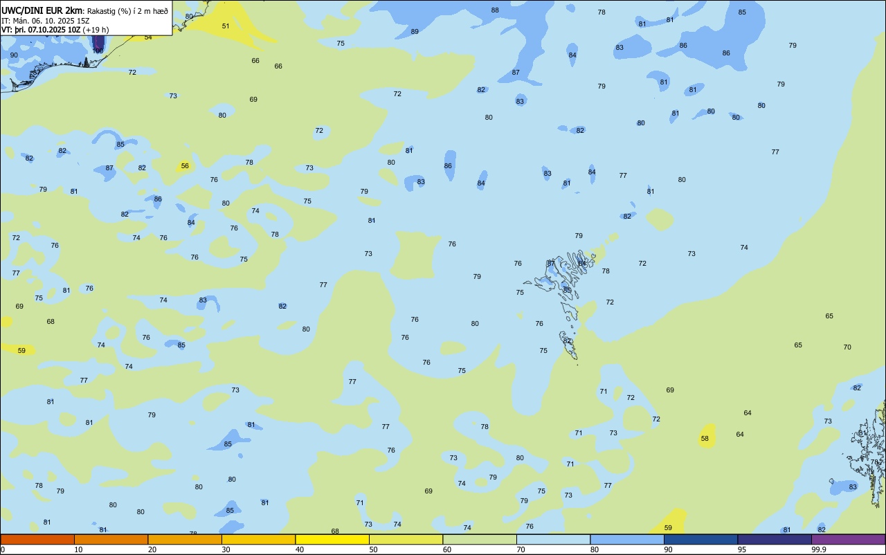The height and width of the screenshot is (555, 886).
Task: Click the humidity value "89" on the map
Action: tap(415, 32)
